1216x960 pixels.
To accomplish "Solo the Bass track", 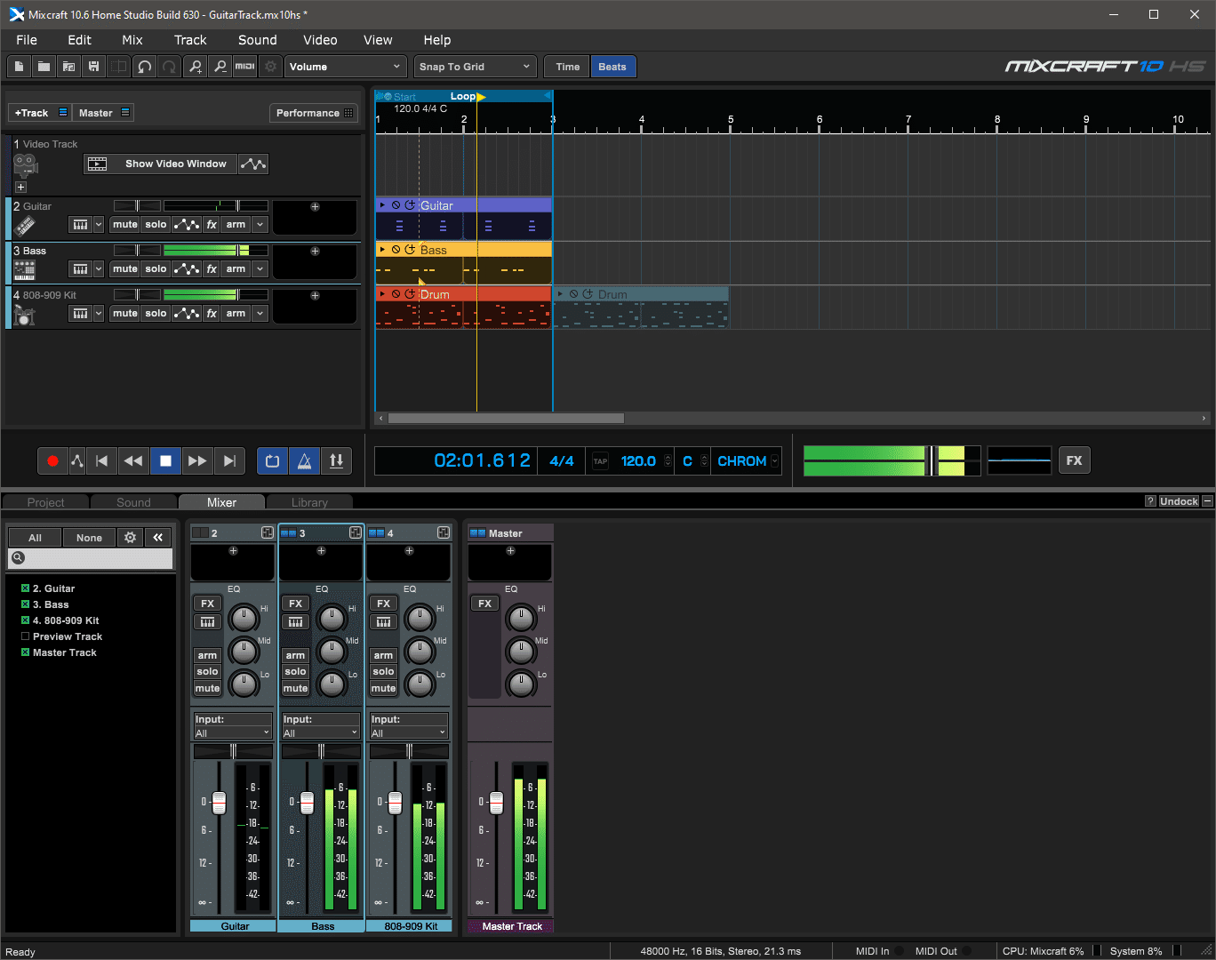I will click(x=156, y=269).
